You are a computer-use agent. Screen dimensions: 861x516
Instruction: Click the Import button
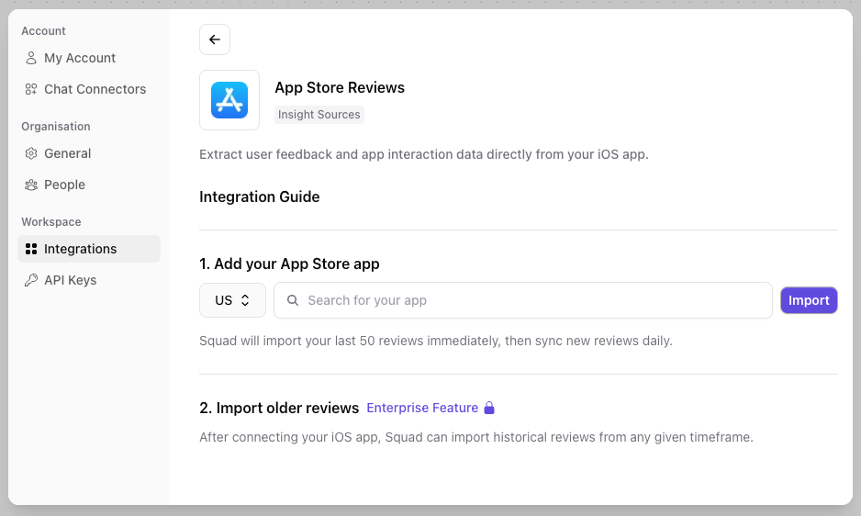(x=809, y=300)
